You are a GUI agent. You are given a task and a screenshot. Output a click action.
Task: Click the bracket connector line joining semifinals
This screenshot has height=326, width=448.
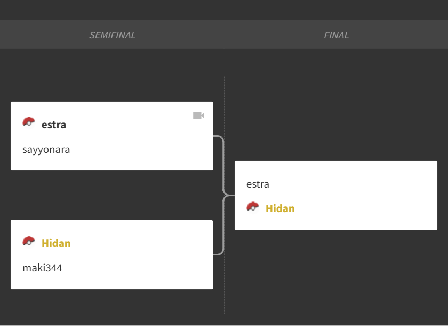point(223,195)
